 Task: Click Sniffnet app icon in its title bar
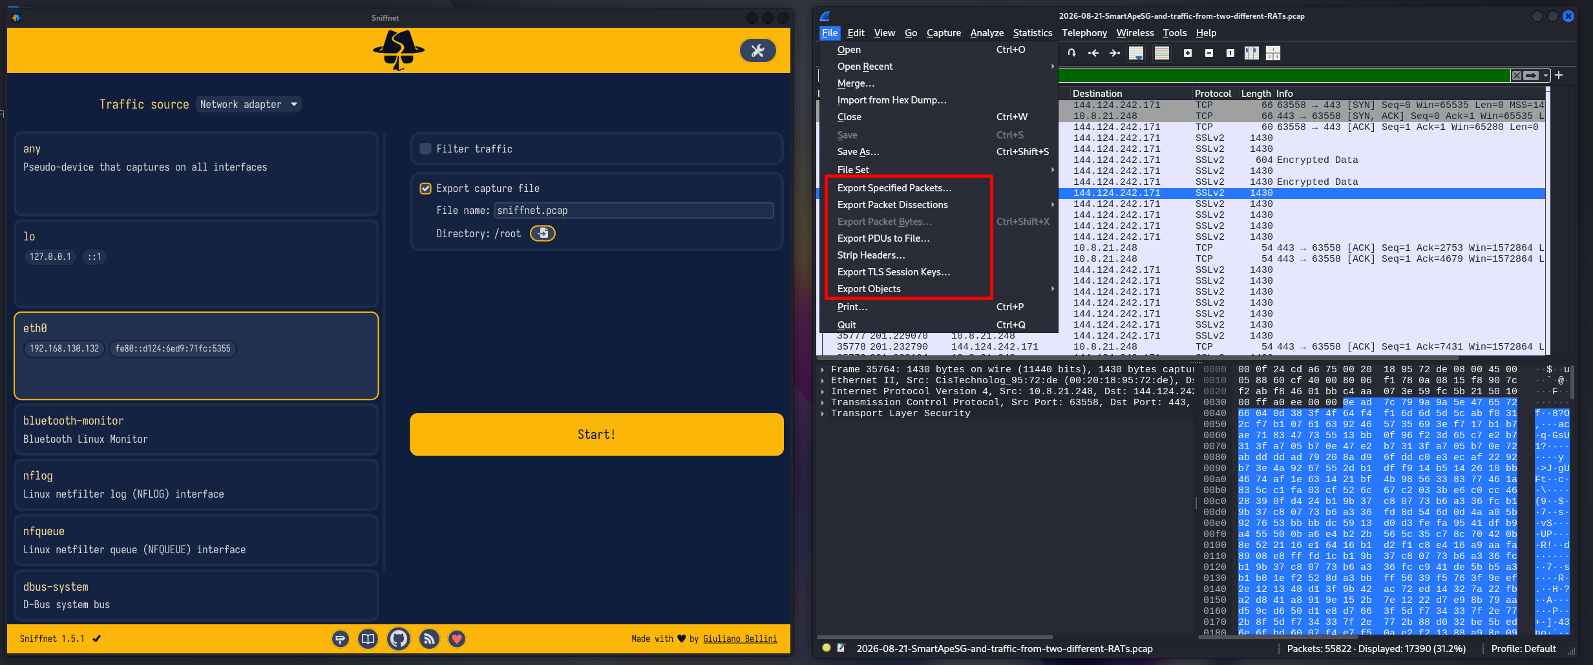coord(16,17)
